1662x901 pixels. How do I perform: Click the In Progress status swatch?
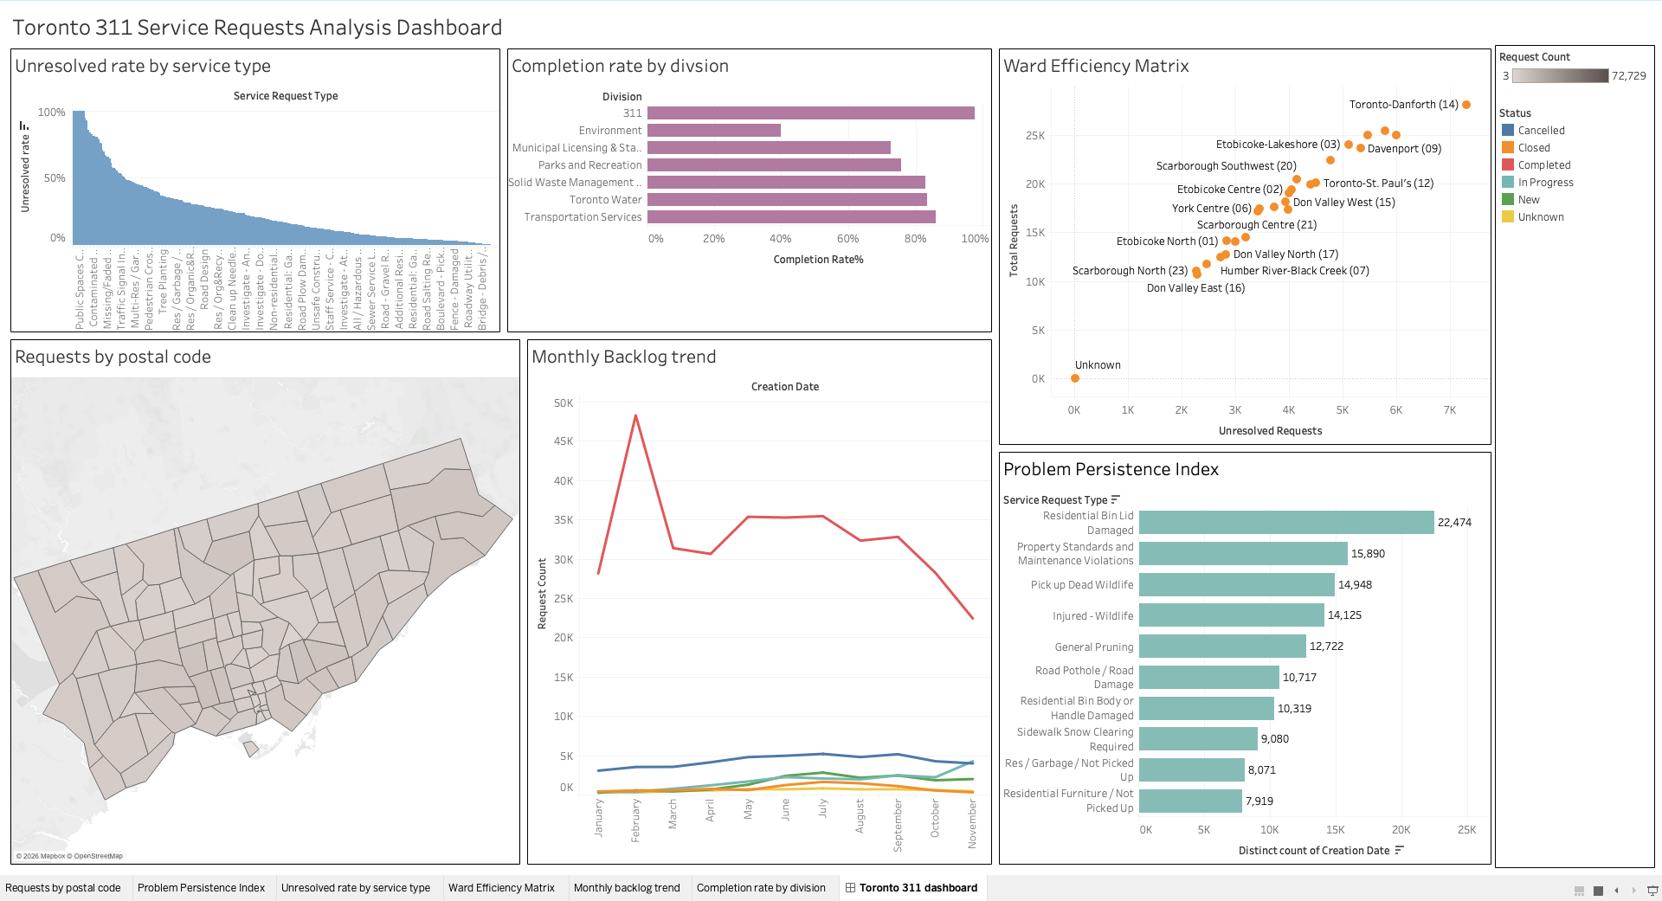[x=1508, y=182]
